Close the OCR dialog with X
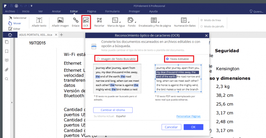Viewport: 266px width, 138px height. [206, 35]
